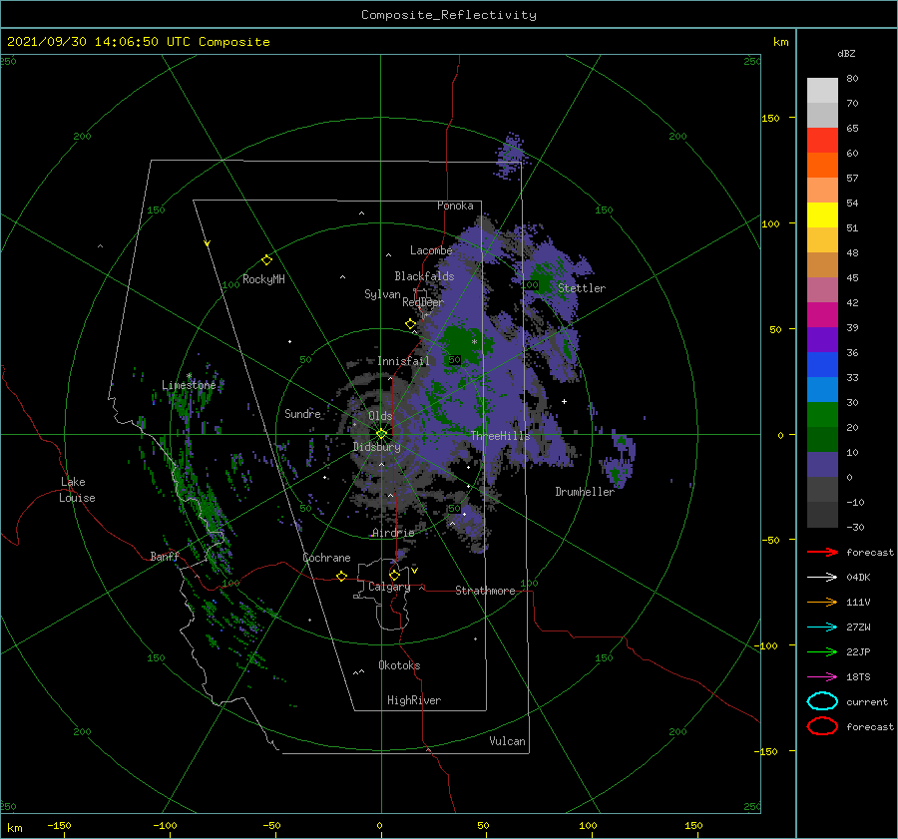Select the purple 36-39 dBZ swatch
898x839 pixels.
(x=822, y=340)
